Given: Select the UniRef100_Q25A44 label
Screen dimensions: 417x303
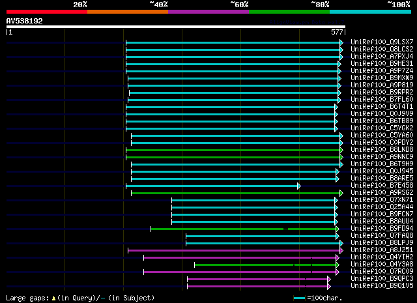Looking at the screenshot, I should [x=382, y=207].
